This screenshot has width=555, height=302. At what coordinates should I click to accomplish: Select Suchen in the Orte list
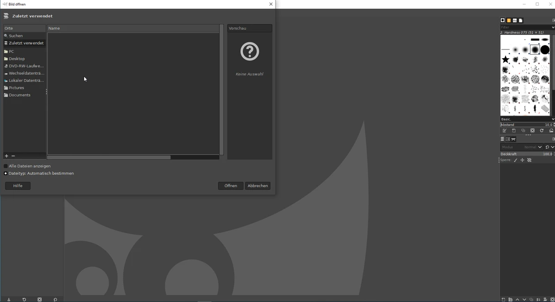click(25, 36)
